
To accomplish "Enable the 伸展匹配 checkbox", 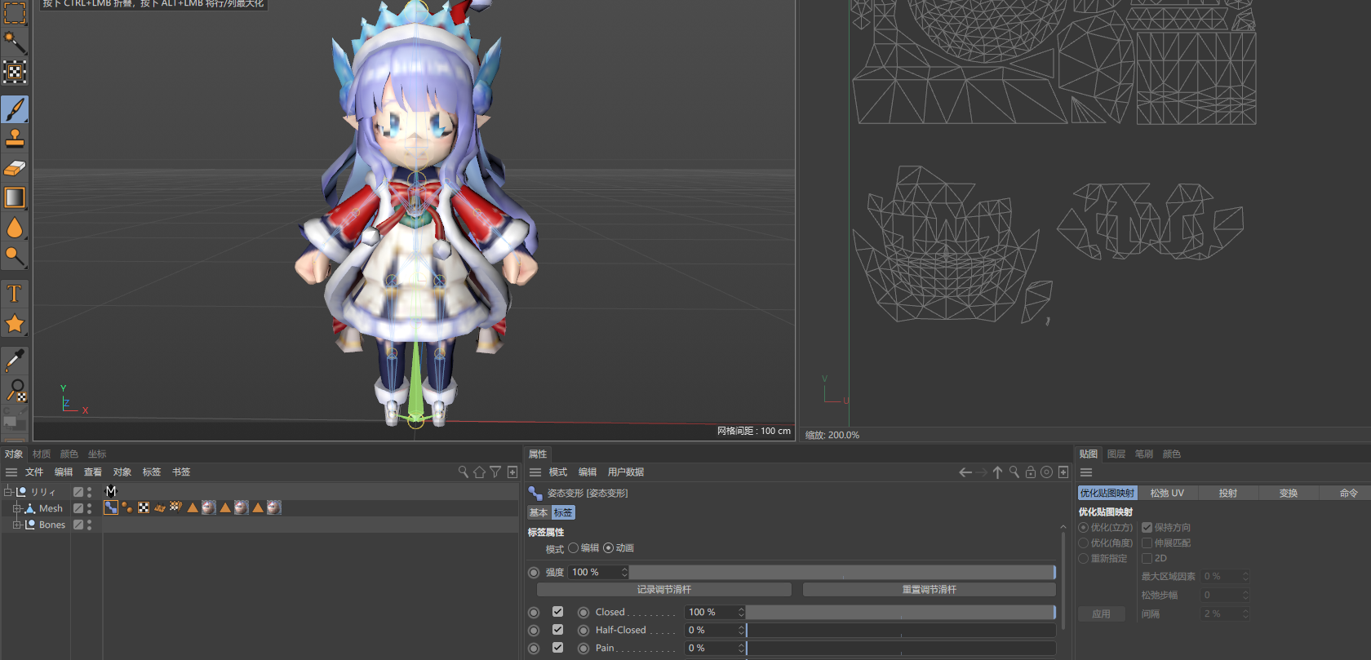I will [x=1147, y=543].
